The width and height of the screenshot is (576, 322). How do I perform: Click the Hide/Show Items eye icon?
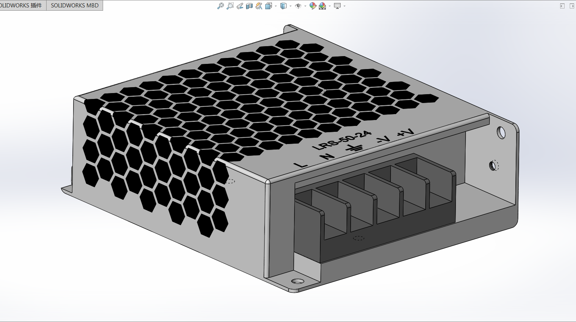298,6
